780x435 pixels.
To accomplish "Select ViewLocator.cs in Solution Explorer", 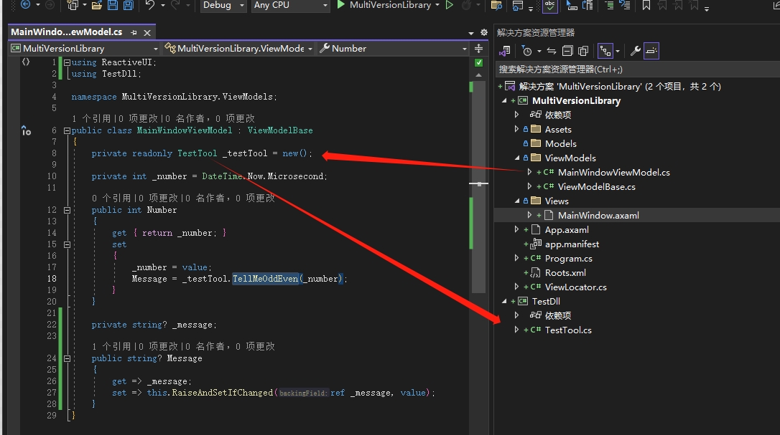I will (575, 287).
